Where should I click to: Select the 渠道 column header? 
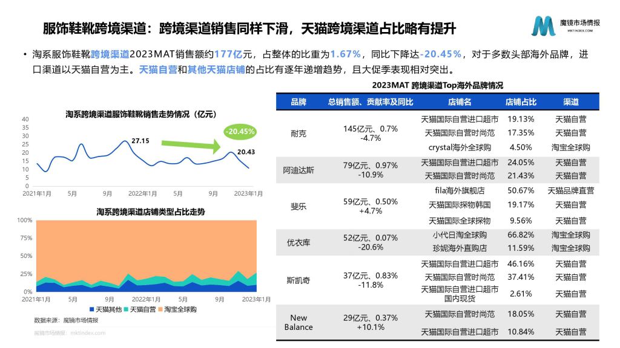pyautogui.click(x=570, y=102)
